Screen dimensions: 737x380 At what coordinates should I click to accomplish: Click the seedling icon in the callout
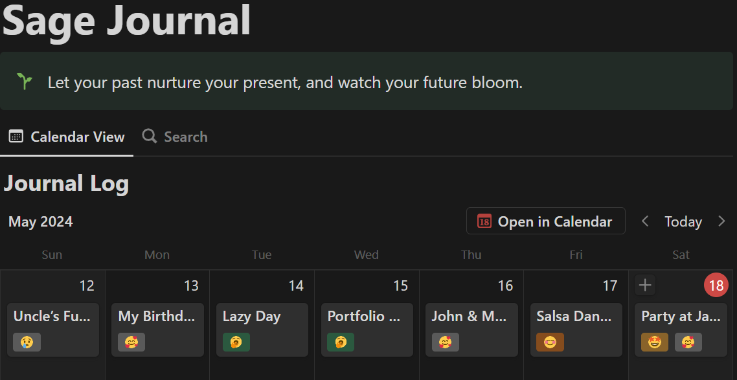[25, 82]
